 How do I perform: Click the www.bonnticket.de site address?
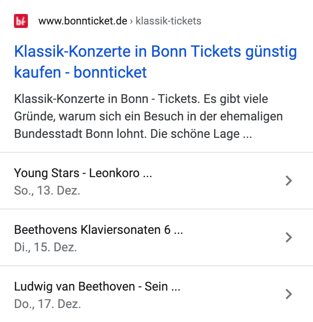82,21
